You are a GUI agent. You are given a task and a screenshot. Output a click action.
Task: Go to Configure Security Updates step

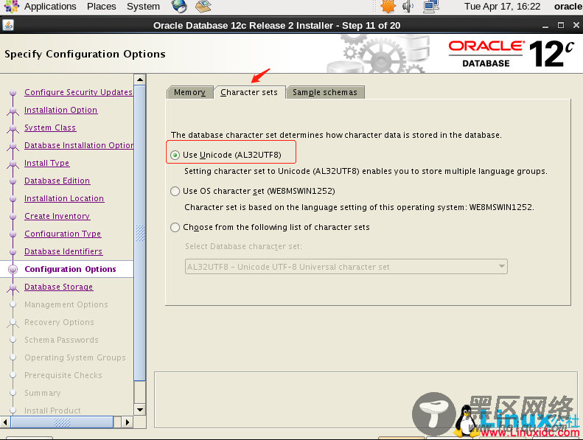click(78, 92)
